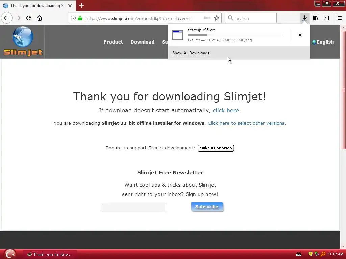The width and height of the screenshot is (346, 259).
Task: Focus the newsletter email input field
Action: click(133, 208)
